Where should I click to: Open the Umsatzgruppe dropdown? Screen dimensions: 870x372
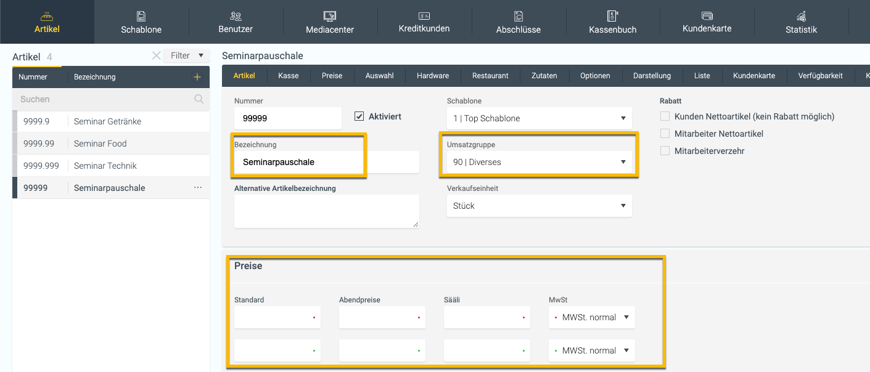(539, 162)
